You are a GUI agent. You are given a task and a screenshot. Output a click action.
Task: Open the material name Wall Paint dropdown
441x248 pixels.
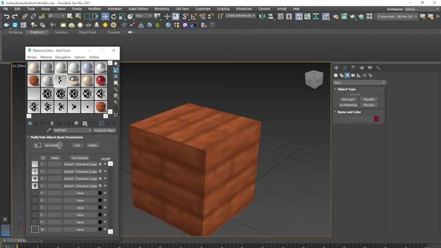tap(72, 130)
